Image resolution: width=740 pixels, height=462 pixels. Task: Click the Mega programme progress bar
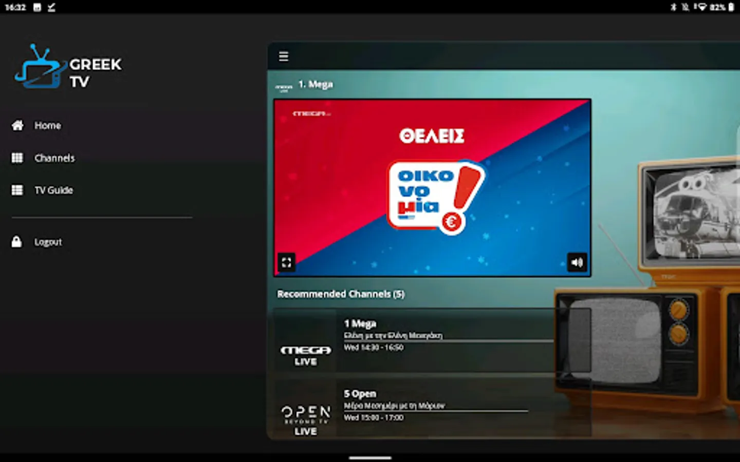coord(448,341)
